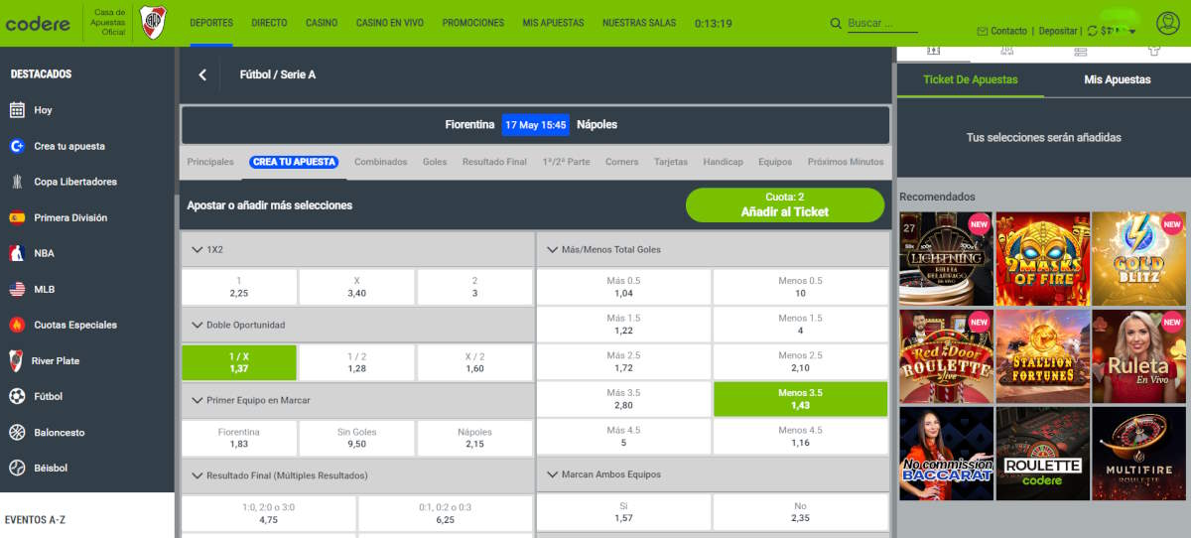The width and height of the screenshot is (1191, 538).
Task: Open the account balance dropdown arrow
Action: (1132, 33)
